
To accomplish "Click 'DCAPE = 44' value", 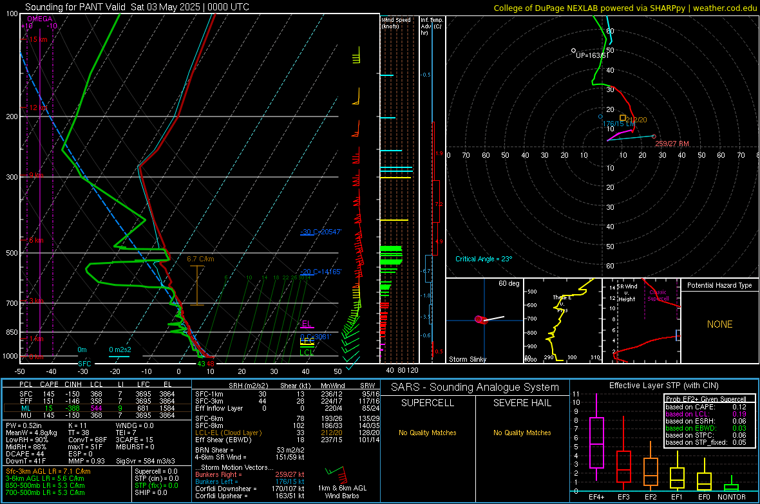I will [24, 454].
